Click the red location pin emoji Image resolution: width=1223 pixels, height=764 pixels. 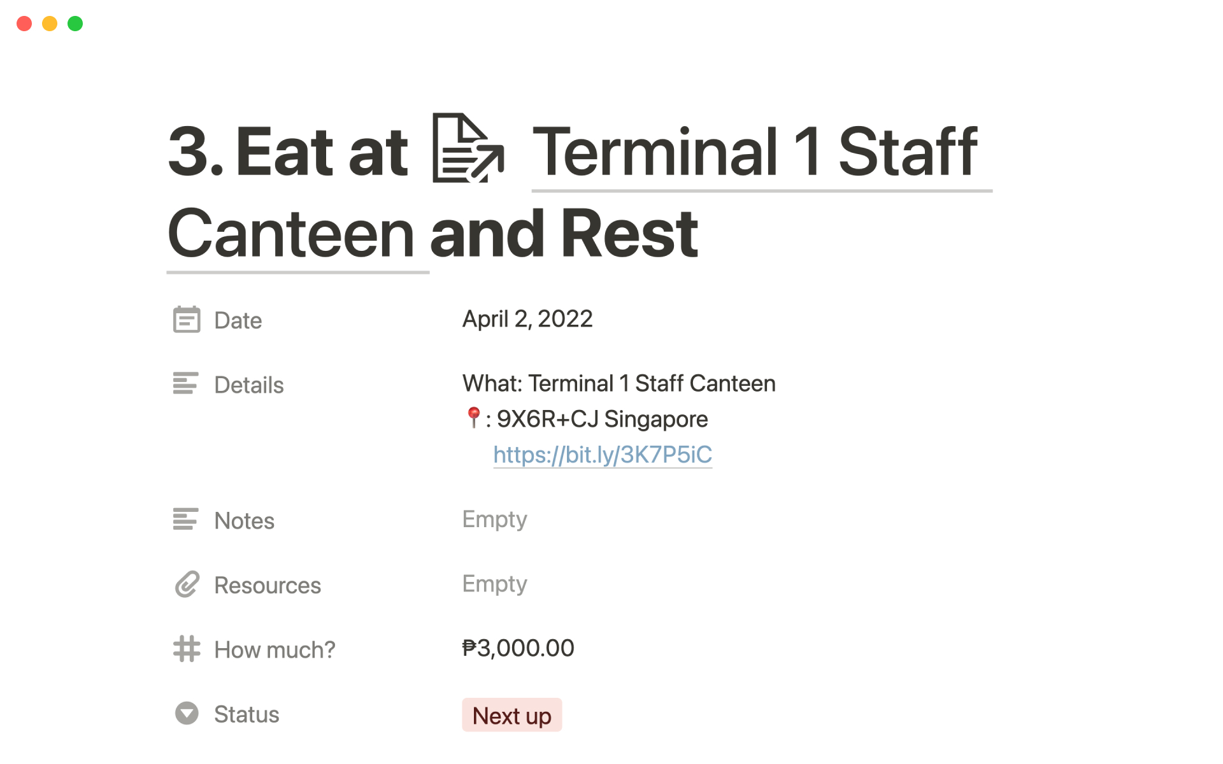(473, 418)
